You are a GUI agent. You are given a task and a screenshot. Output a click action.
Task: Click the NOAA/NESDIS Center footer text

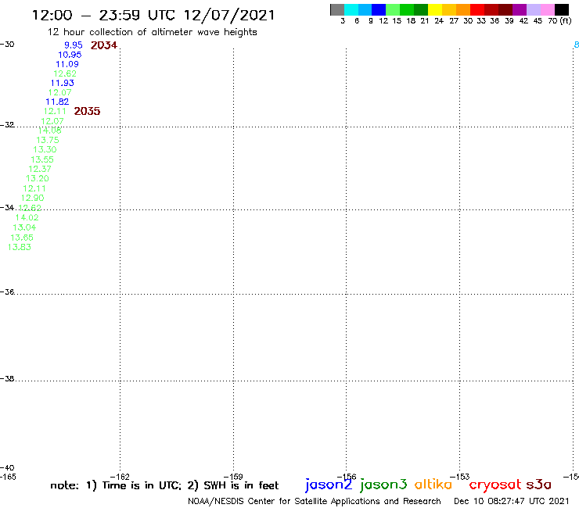(315, 502)
